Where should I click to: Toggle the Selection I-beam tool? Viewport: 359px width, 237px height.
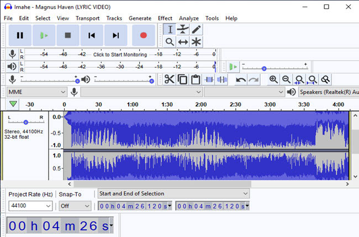pos(170,30)
